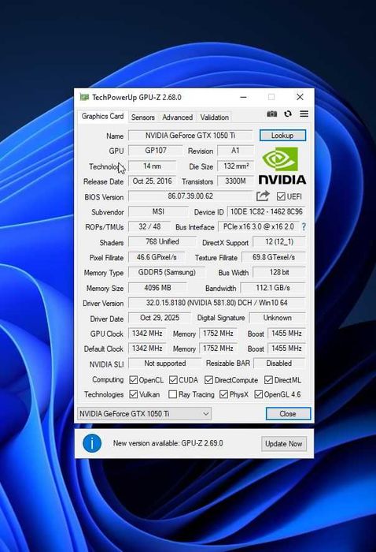Screen dimensions: 376x552
Task: Toggle the OpenCL checkbox
Action: pyautogui.click(x=133, y=380)
